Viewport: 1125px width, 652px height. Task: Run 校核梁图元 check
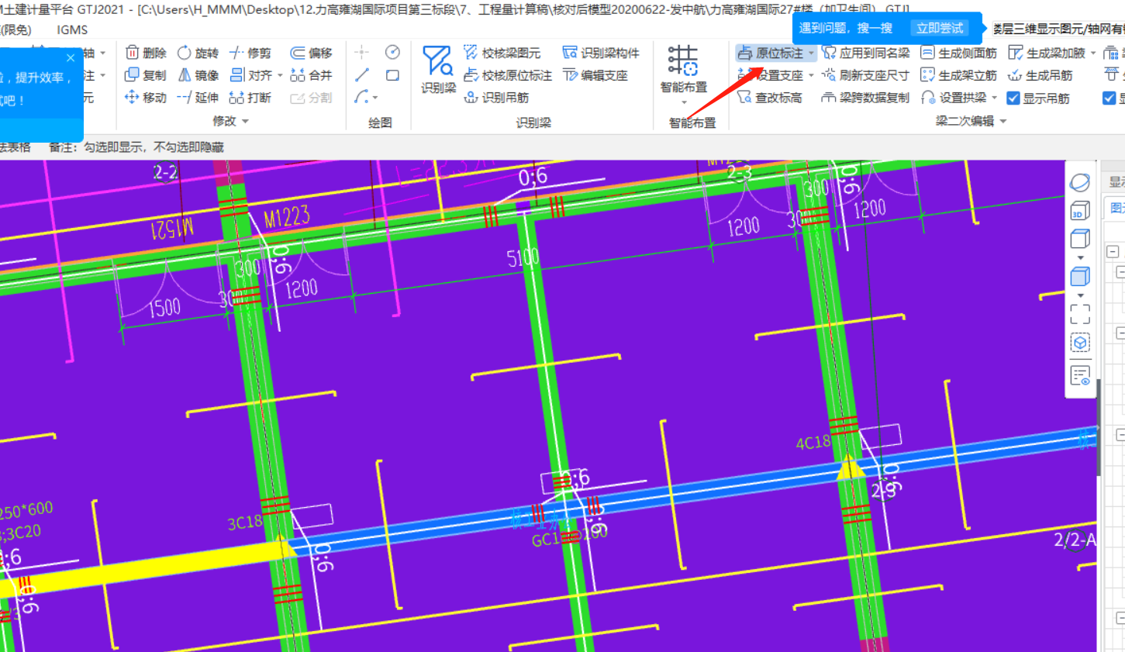(x=502, y=53)
